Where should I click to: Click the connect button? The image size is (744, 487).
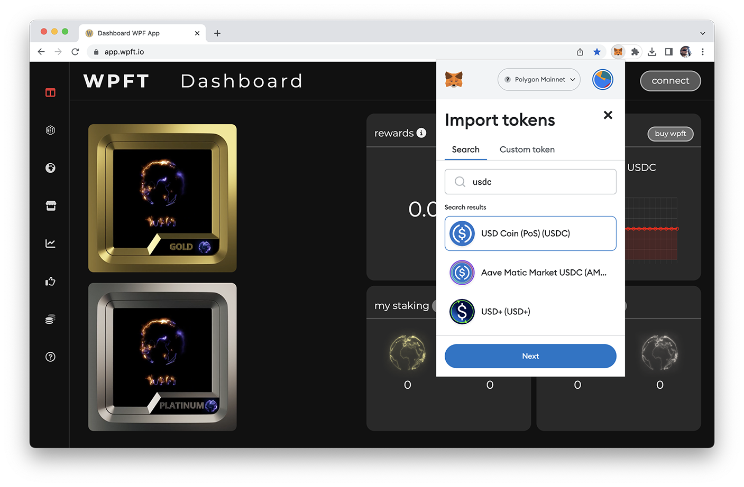click(x=670, y=81)
